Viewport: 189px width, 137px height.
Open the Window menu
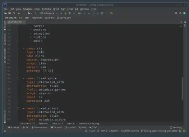[84, 9]
